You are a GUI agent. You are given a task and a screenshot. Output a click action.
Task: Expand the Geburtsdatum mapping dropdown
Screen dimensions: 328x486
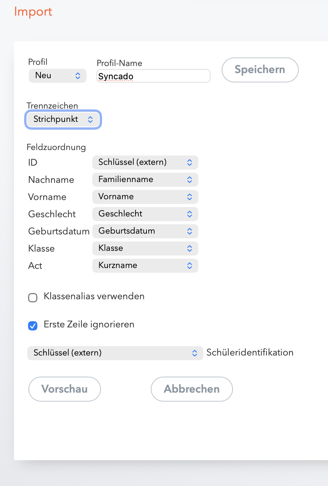point(145,231)
